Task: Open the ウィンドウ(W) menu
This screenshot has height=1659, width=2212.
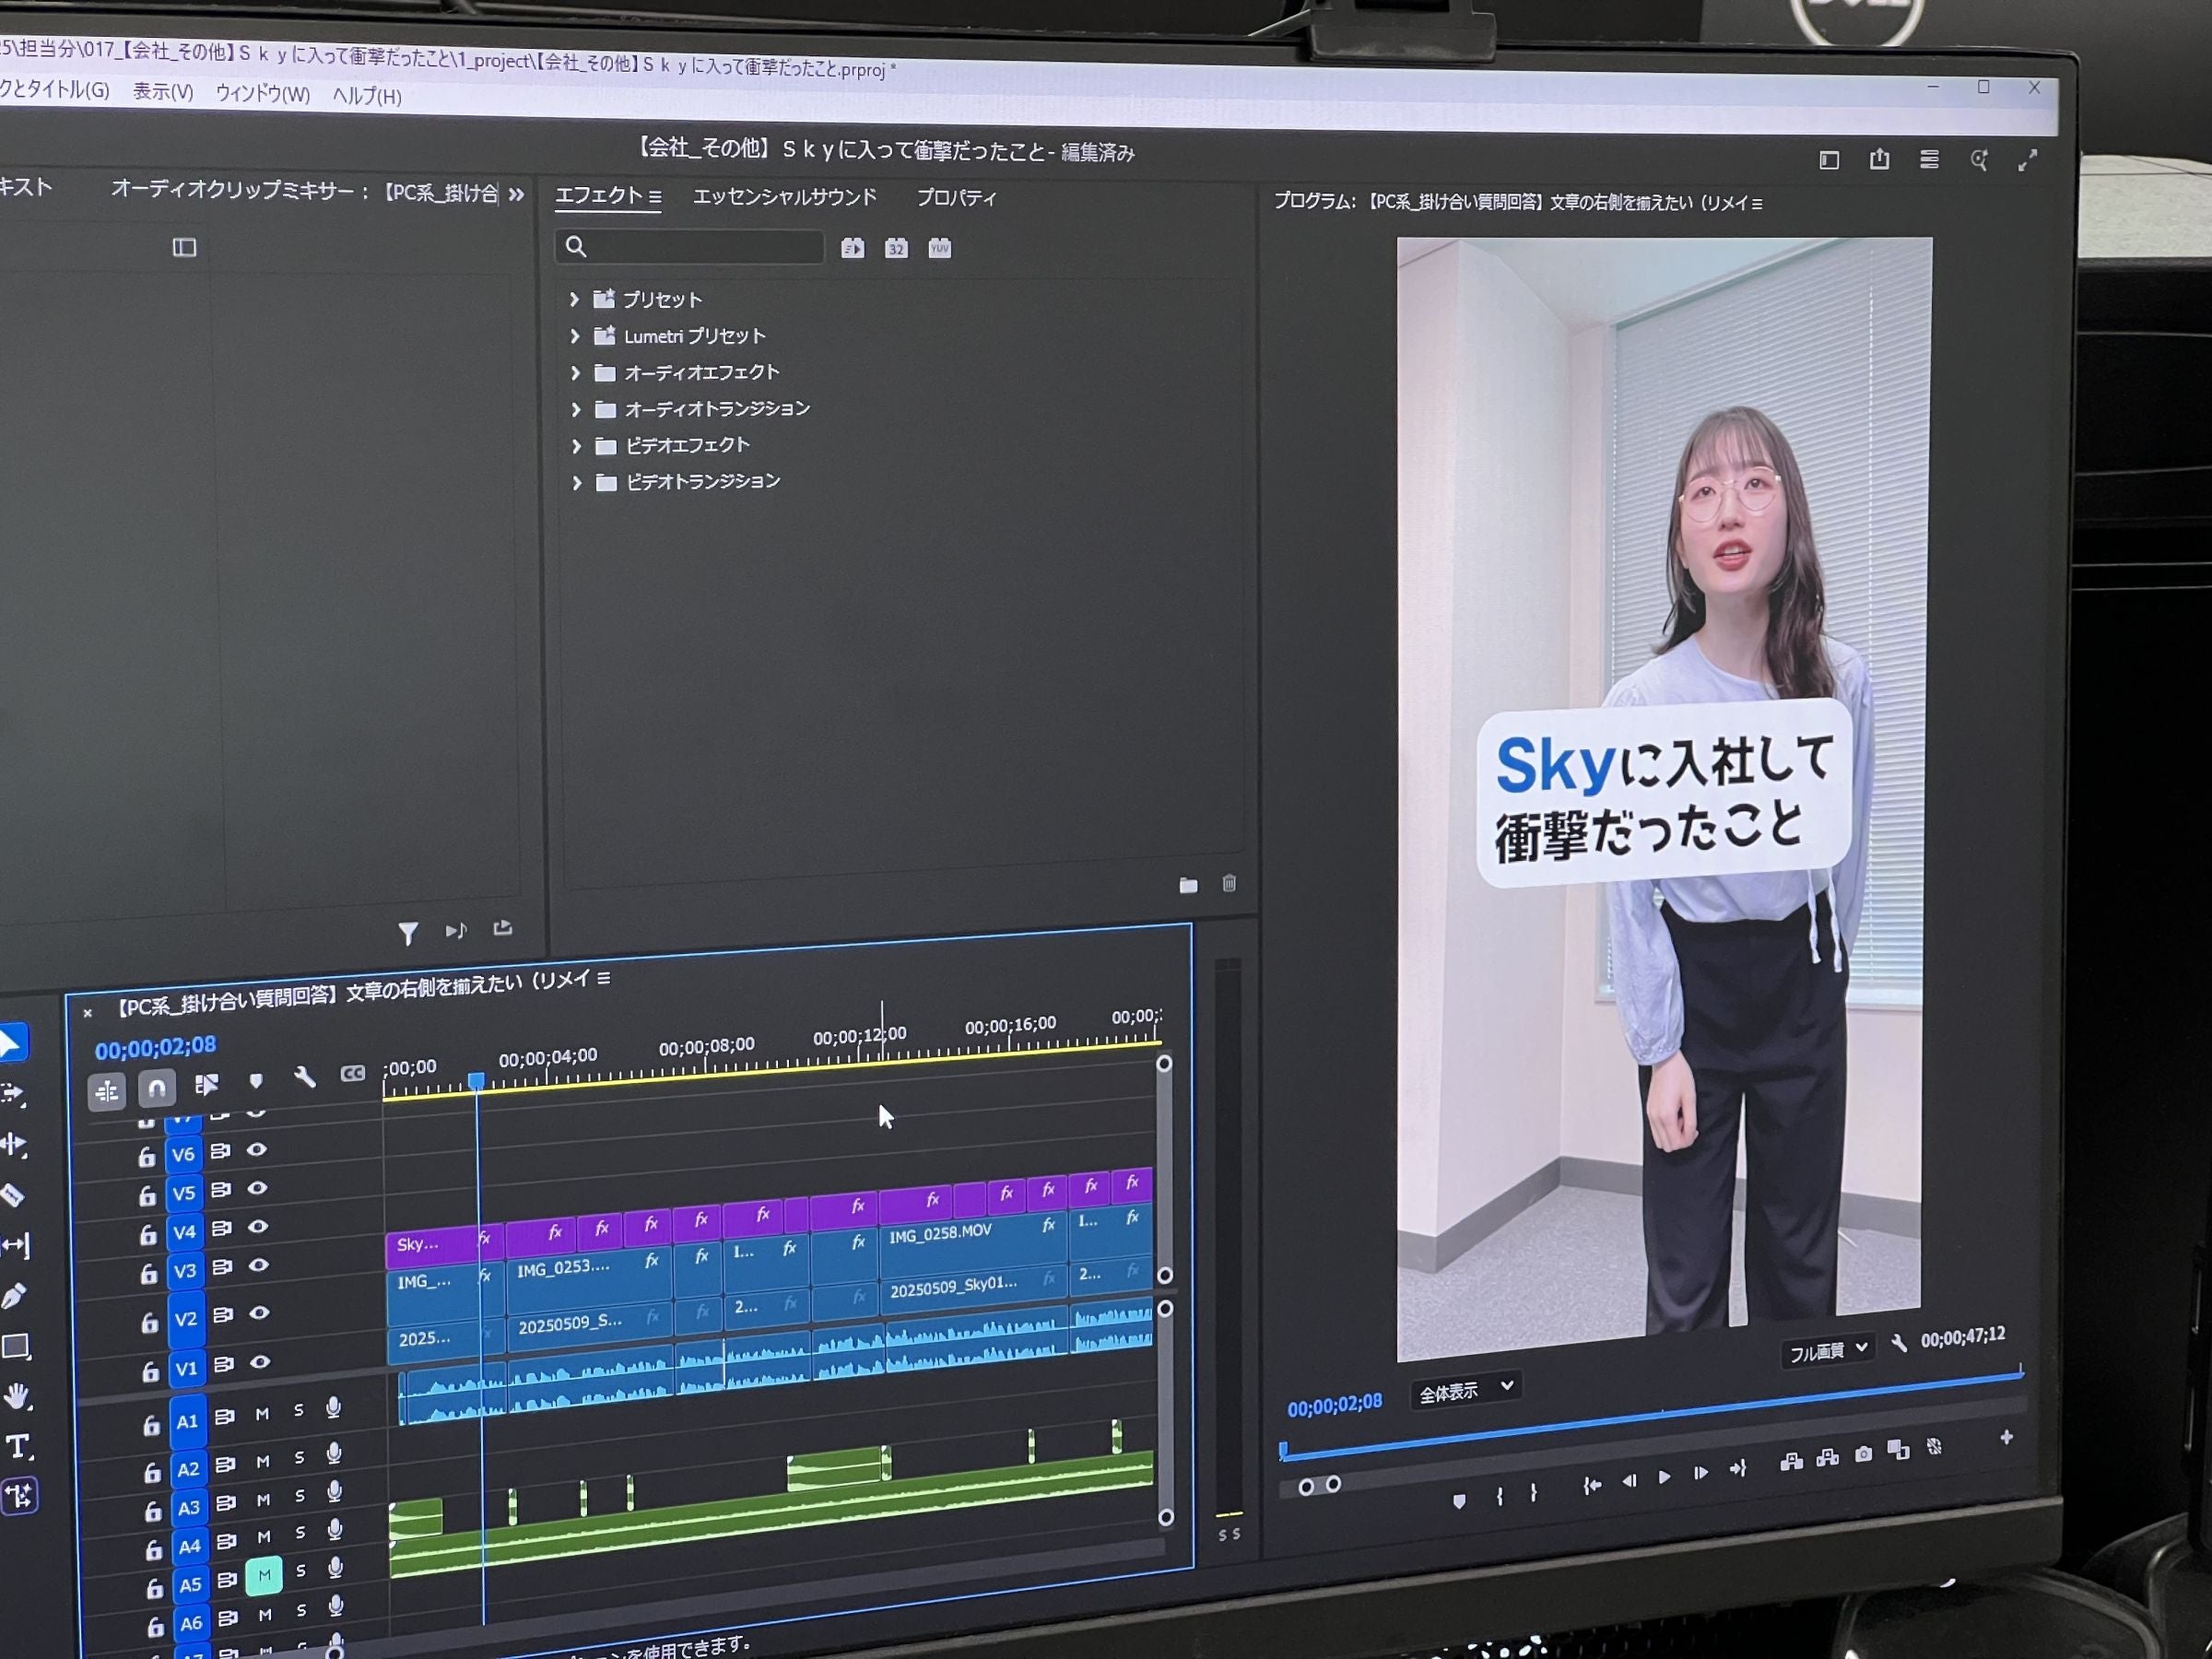Action: [x=263, y=94]
